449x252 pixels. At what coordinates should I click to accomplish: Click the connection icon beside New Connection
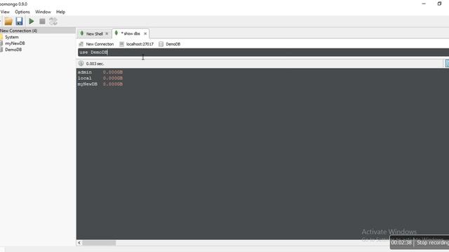pyautogui.click(x=81, y=44)
